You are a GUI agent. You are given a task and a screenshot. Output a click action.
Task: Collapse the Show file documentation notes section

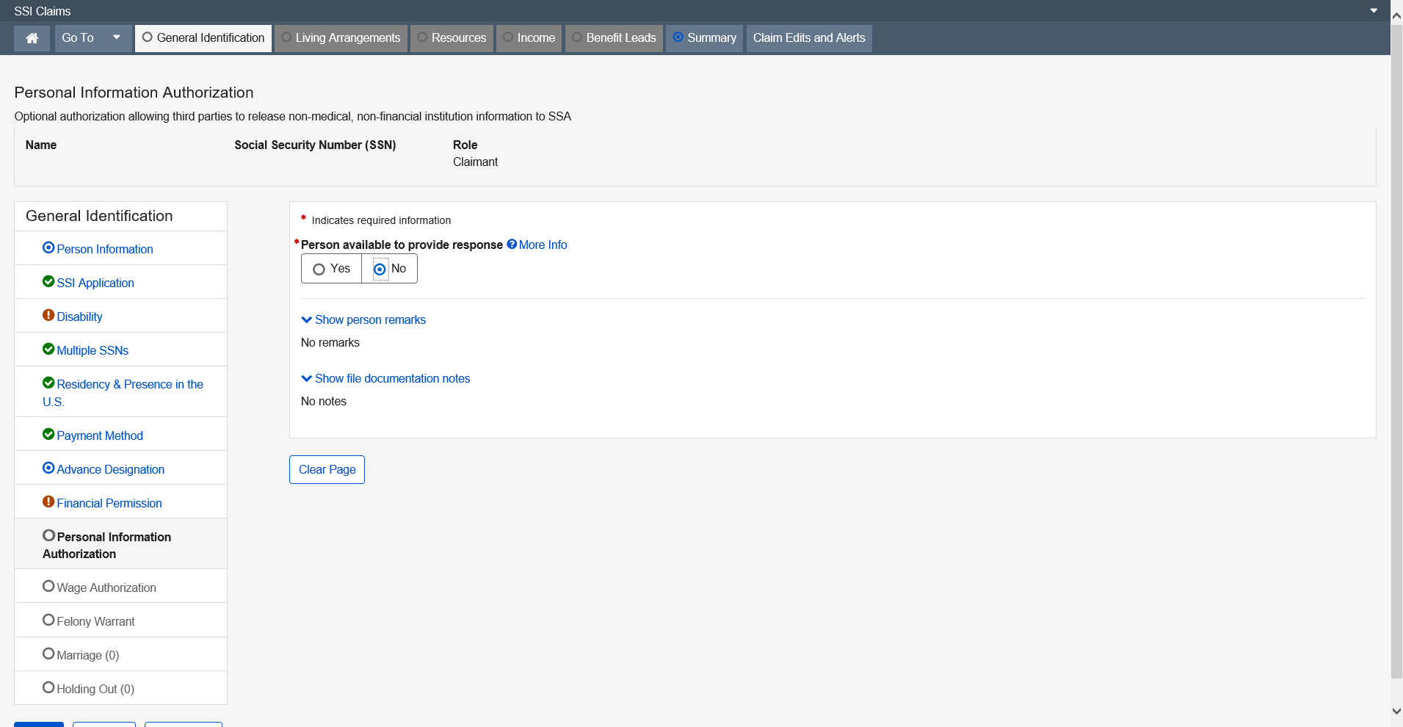(x=385, y=378)
